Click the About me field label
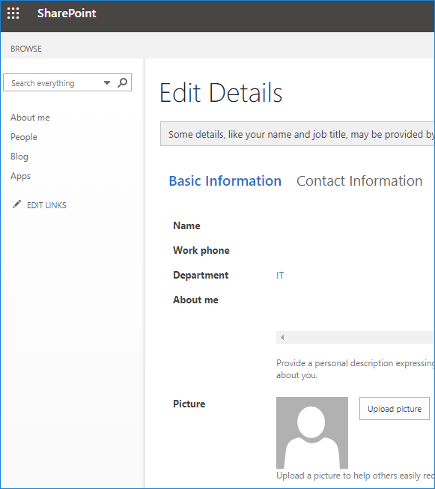 [x=196, y=300]
